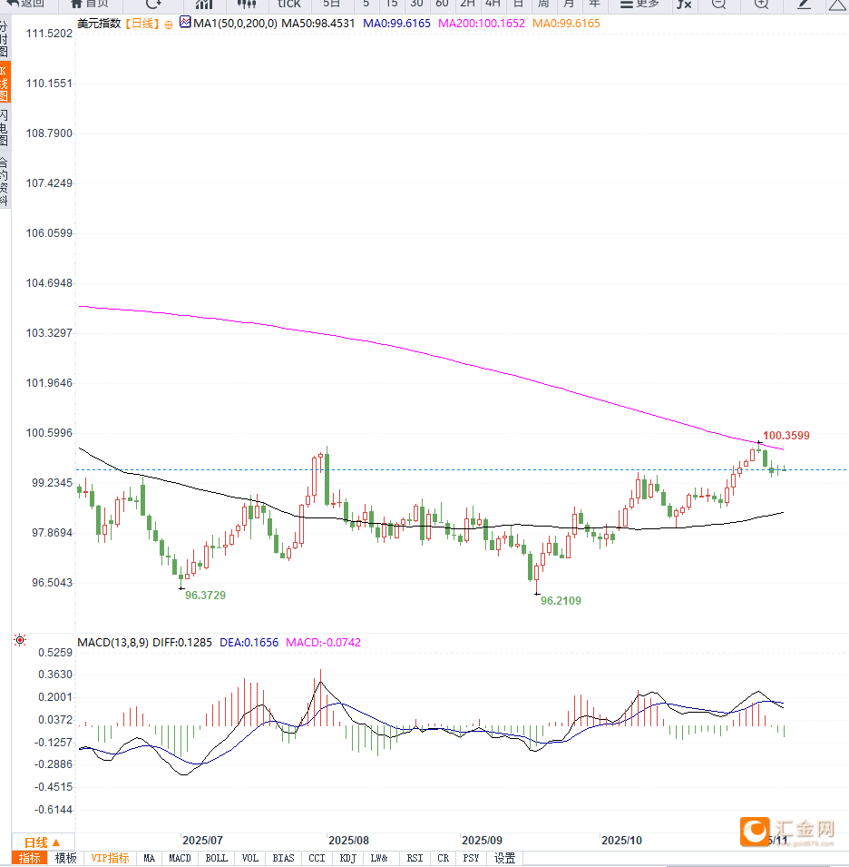Click the MA1 indicator icon in header
849x867 pixels.
click(186, 23)
